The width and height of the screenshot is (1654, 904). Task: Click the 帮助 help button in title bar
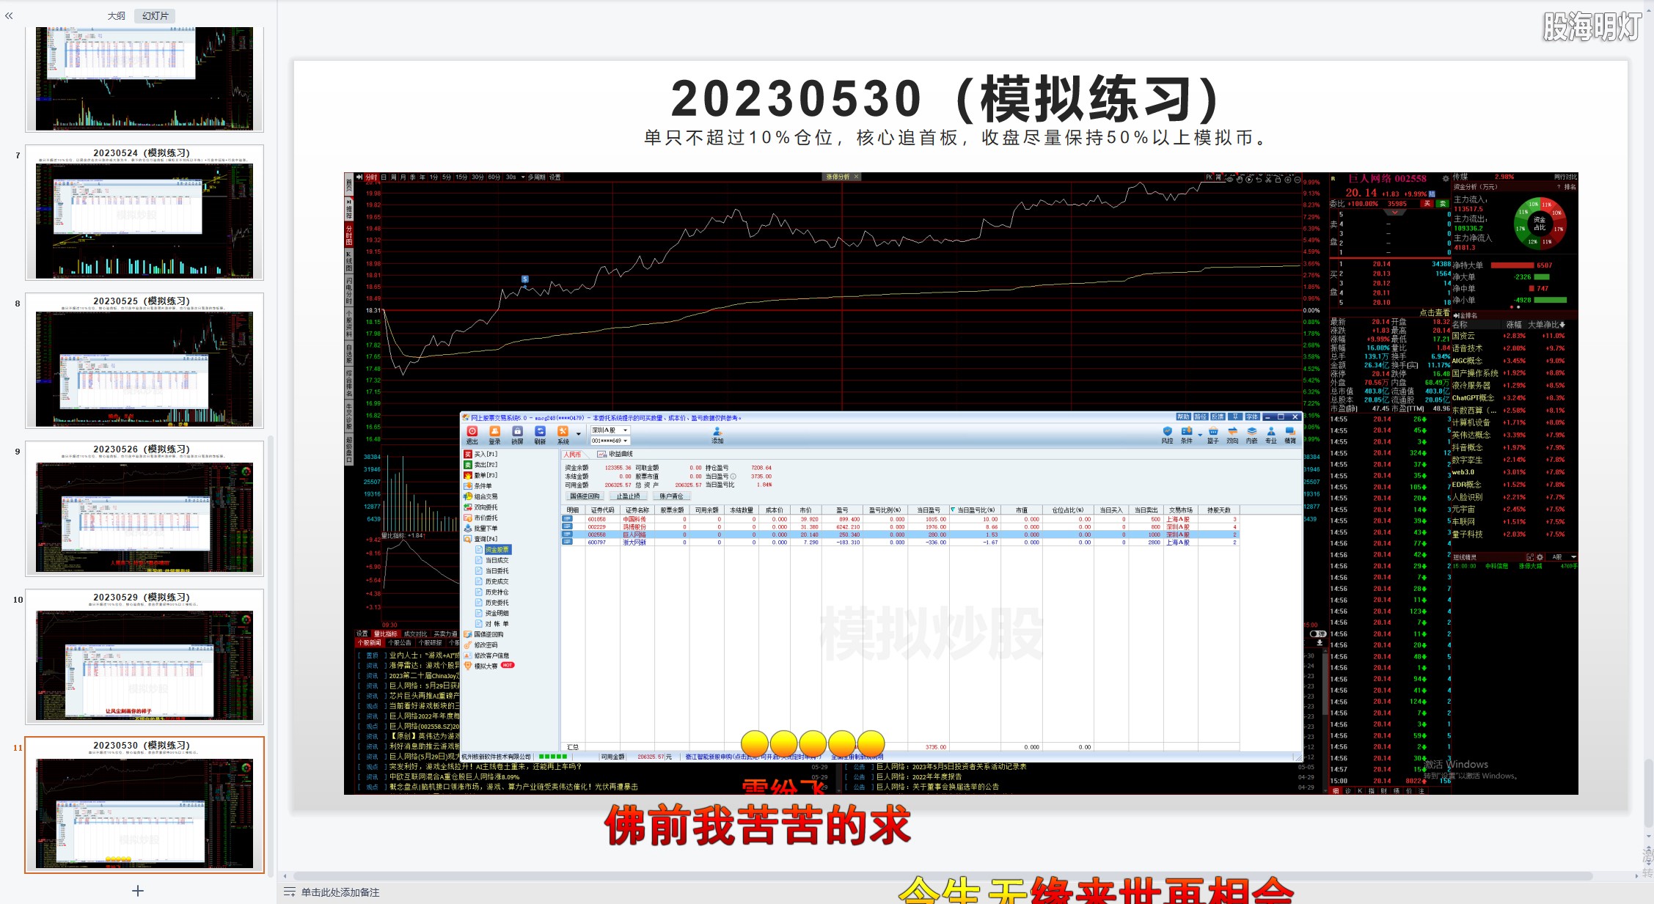pos(1184,417)
